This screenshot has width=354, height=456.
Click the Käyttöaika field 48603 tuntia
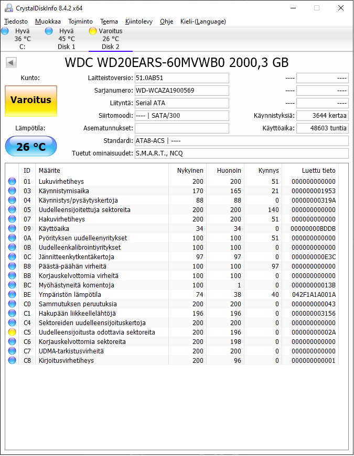323,128
